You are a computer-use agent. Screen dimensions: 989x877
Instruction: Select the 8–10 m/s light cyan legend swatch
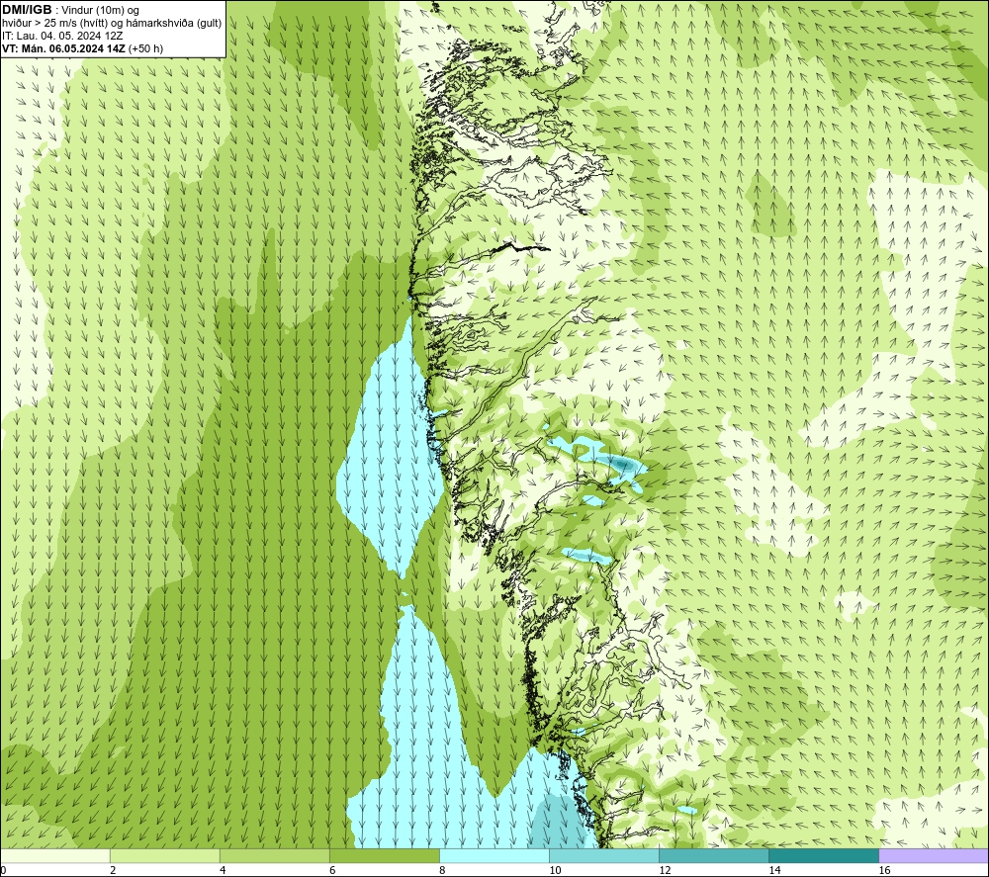pyautogui.click(x=494, y=855)
